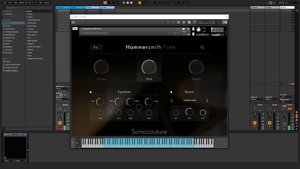
Task: Select Sounds category in browser
Action: pos(14,23)
